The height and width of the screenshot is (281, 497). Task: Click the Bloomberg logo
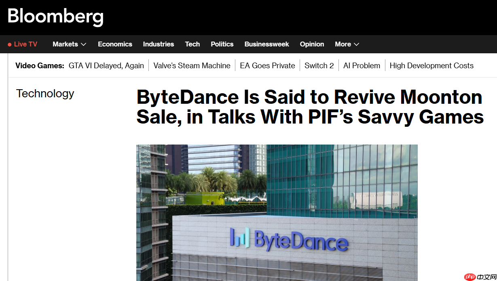click(x=55, y=17)
